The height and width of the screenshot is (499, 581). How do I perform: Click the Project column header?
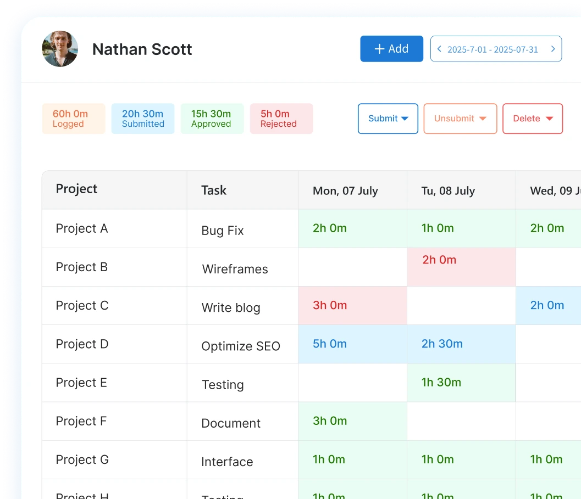76,189
